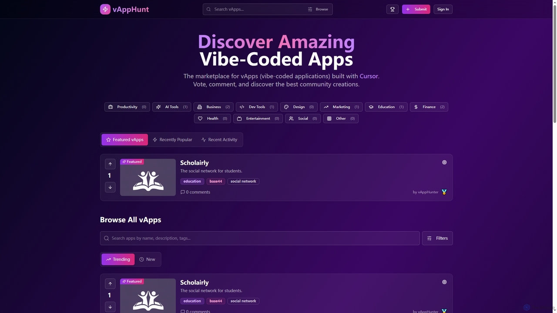
Task: Click the vAppHunt lightning logo icon
Action: tap(105, 9)
